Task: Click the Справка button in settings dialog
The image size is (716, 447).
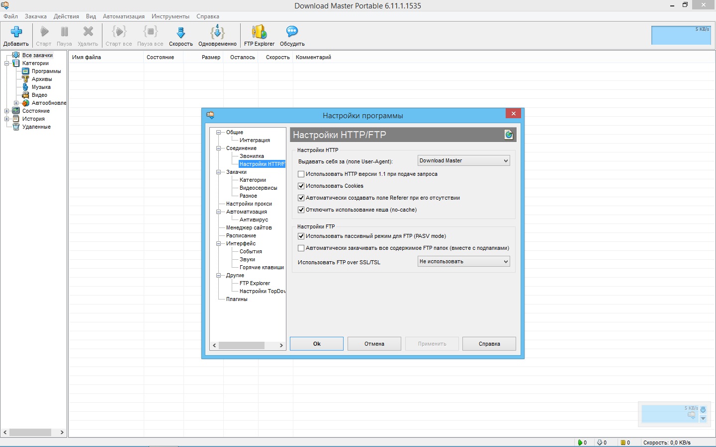Action: 489,344
